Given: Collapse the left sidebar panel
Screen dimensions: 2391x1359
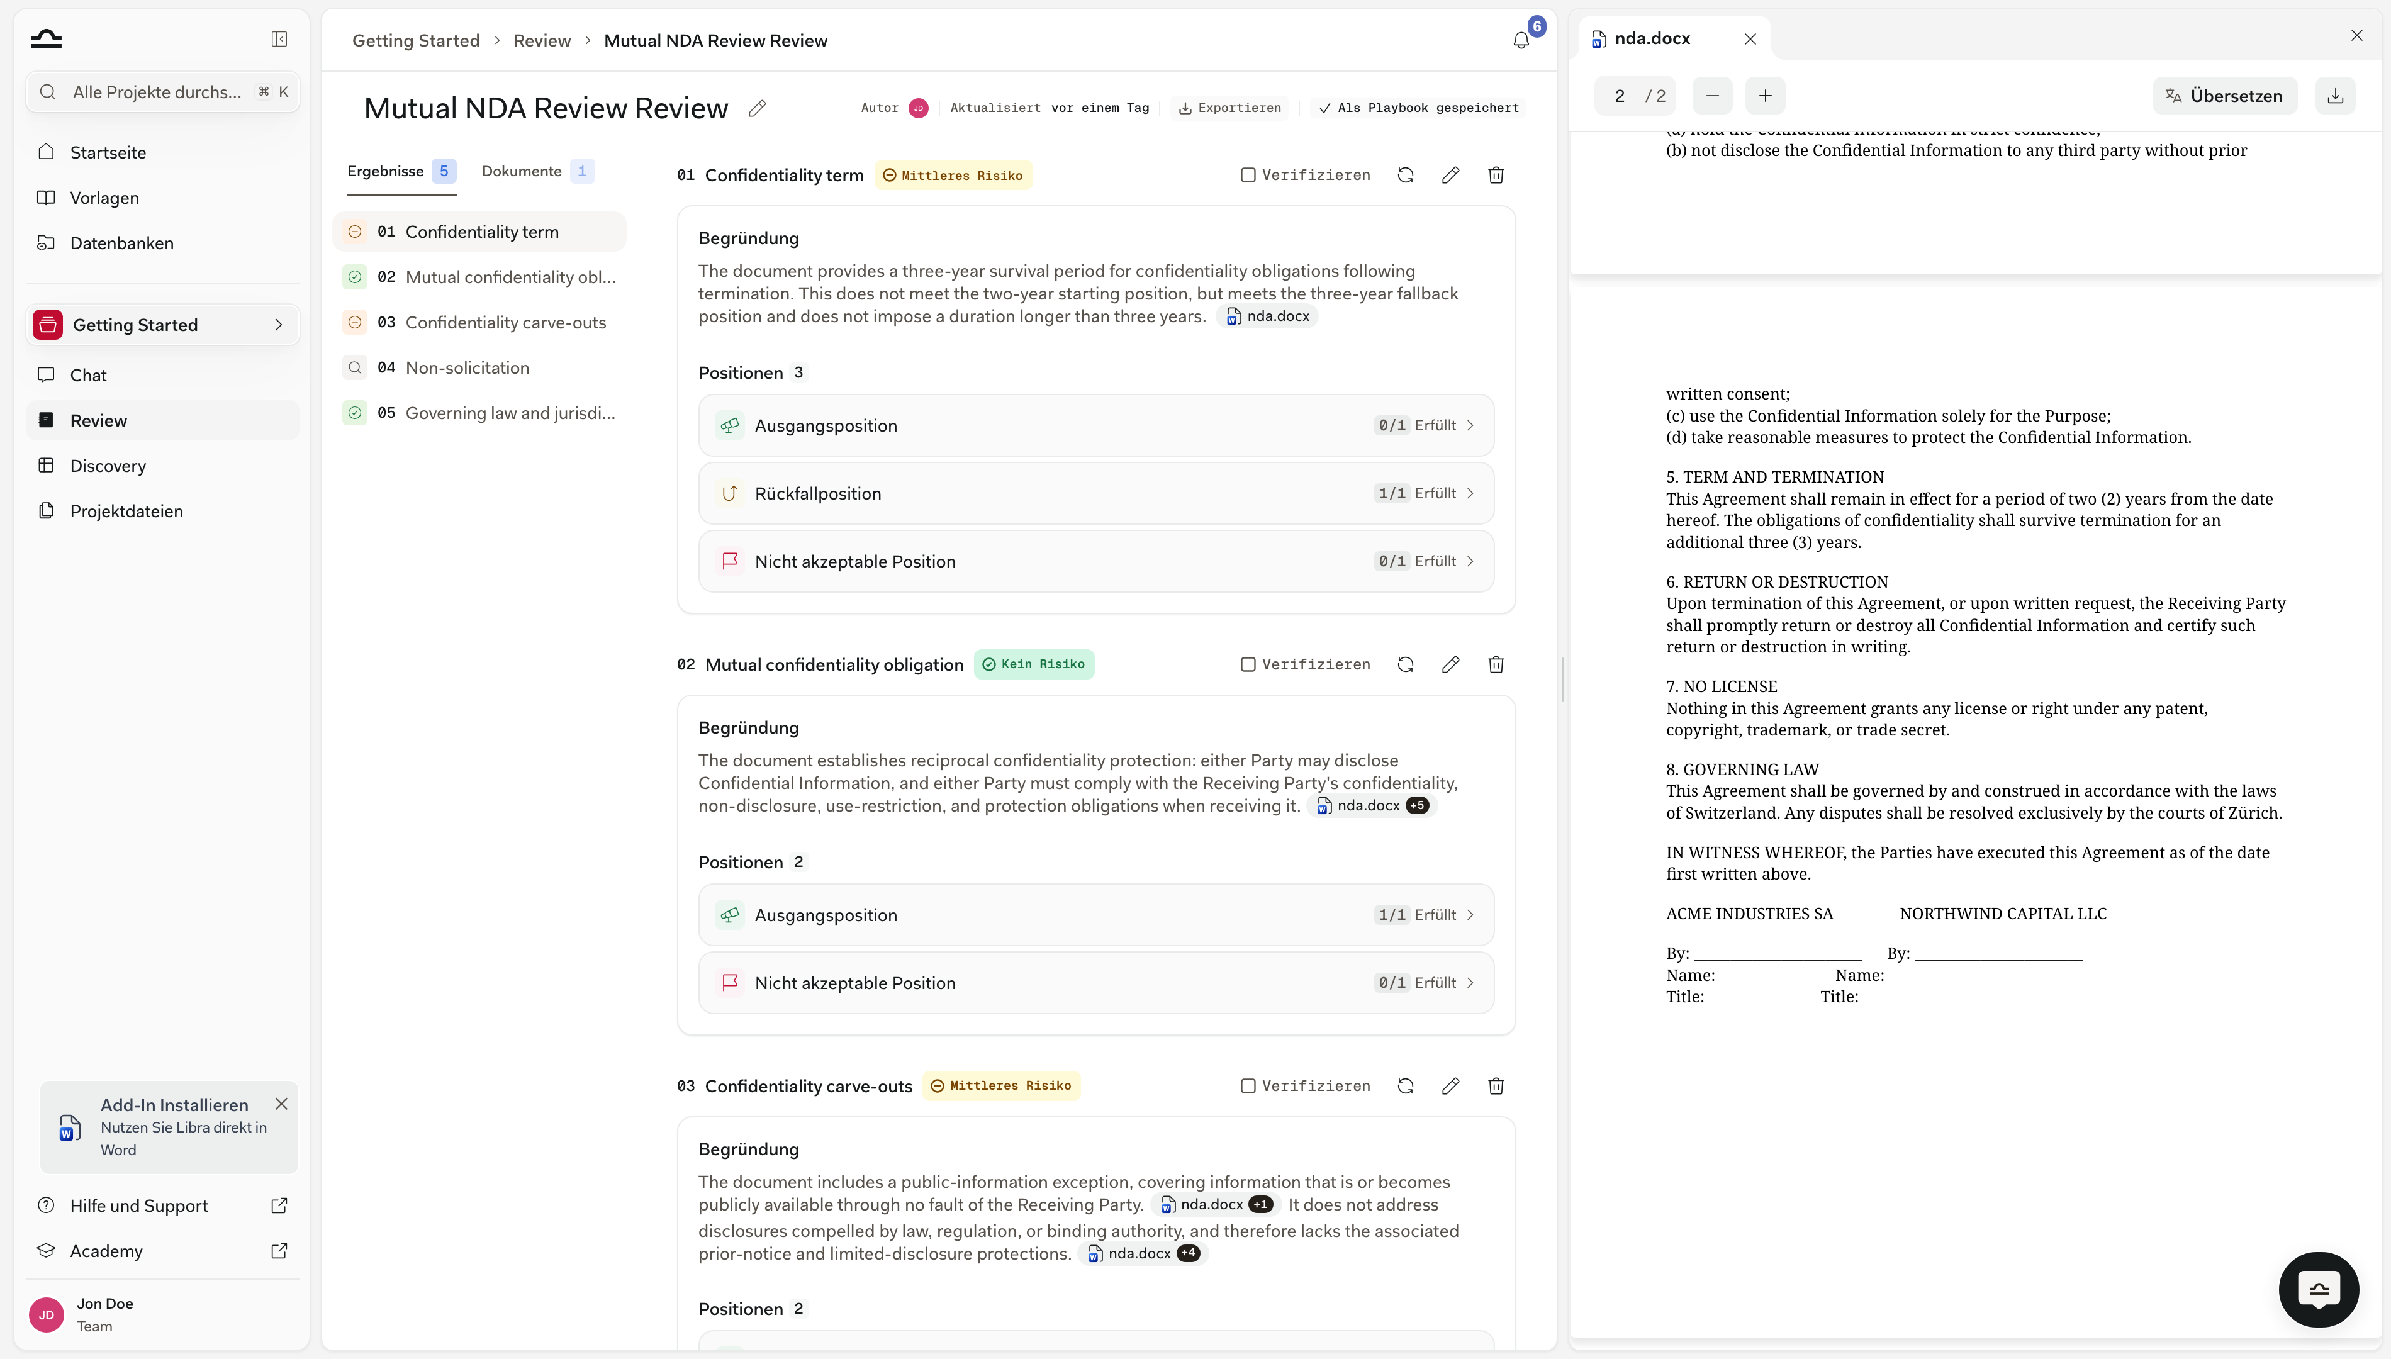Looking at the screenshot, I should tap(279, 39).
